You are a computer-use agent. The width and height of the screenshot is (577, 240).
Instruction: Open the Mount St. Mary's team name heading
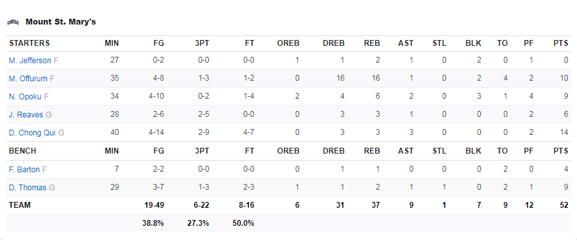(x=61, y=22)
